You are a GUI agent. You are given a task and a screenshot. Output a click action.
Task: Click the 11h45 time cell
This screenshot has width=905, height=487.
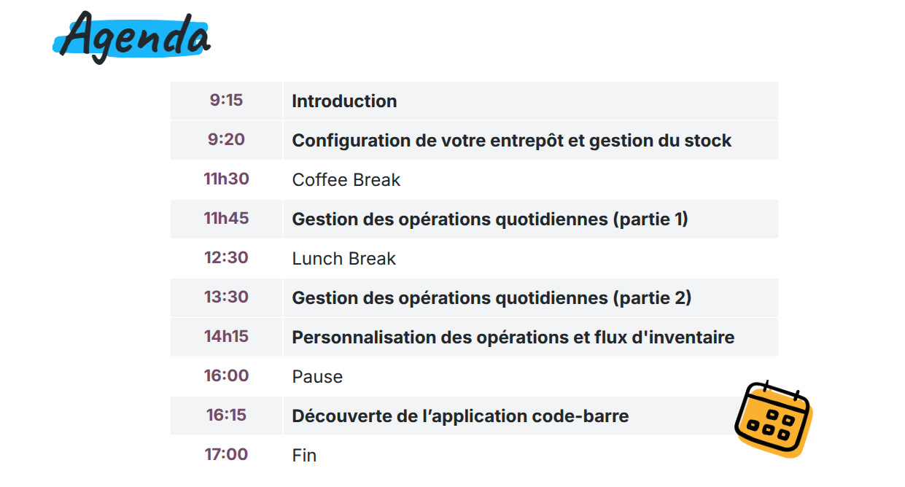226,219
